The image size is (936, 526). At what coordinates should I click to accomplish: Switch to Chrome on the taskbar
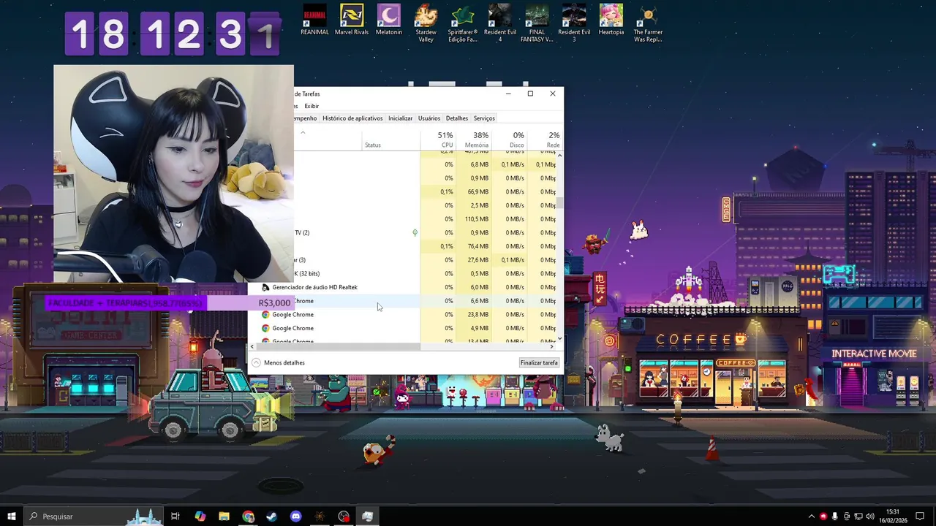tap(248, 517)
